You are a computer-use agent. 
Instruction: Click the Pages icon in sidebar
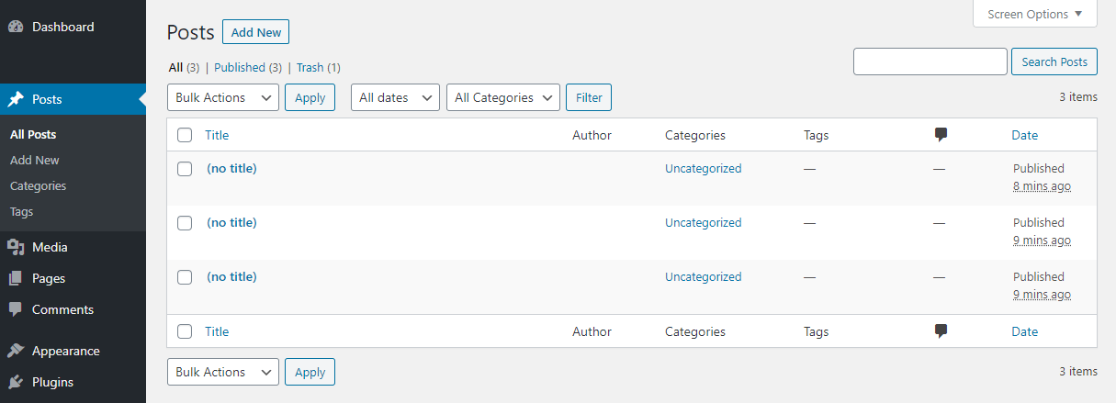point(16,278)
